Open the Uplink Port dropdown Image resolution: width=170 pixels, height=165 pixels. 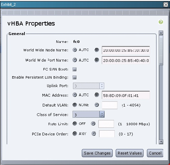pos(89,86)
